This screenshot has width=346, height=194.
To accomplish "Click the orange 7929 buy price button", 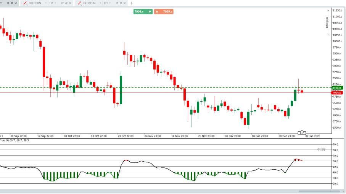I will (x=164, y=12).
